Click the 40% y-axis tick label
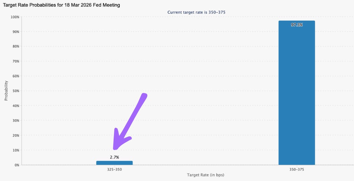The height and width of the screenshot is (181, 354). 15,106
